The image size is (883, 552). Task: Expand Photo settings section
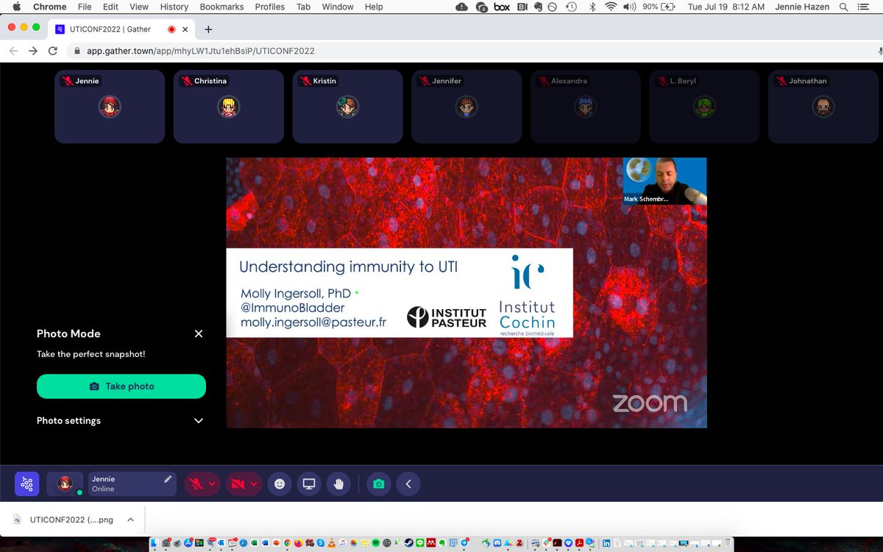coord(121,420)
